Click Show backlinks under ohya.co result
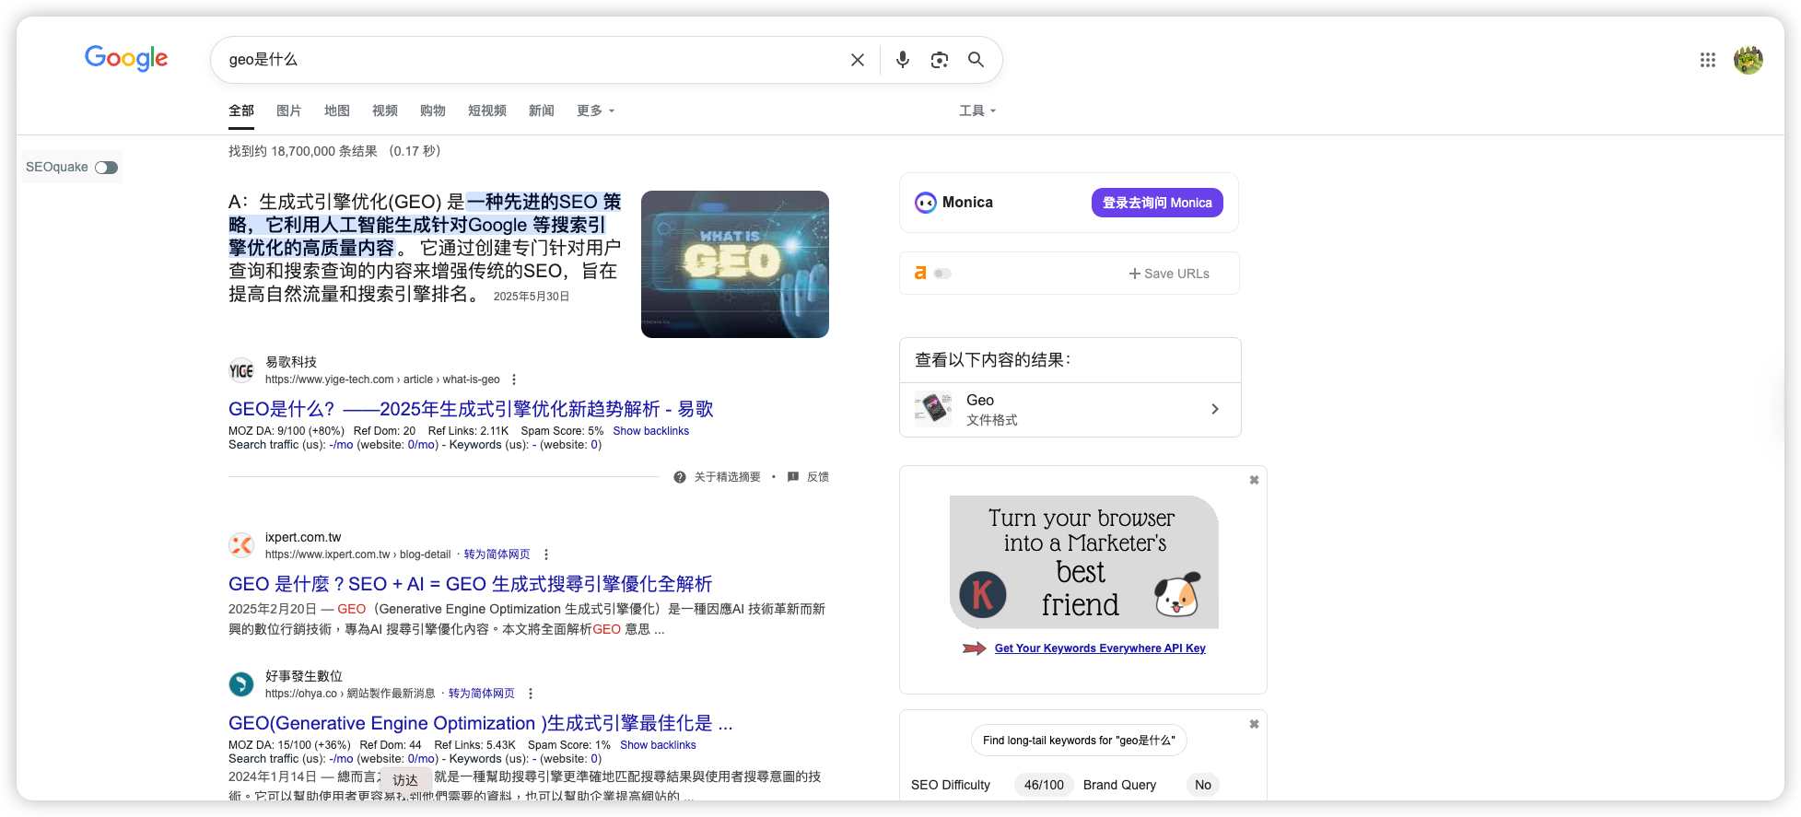The width and height of the screenshot is (1801, 817). click(658, 745)
